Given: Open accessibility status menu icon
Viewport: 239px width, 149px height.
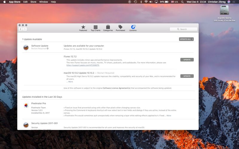Looking at the screenshot, I should click(130, 2).
